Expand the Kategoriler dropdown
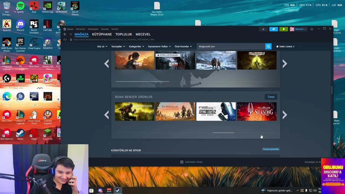 (136, 46)
